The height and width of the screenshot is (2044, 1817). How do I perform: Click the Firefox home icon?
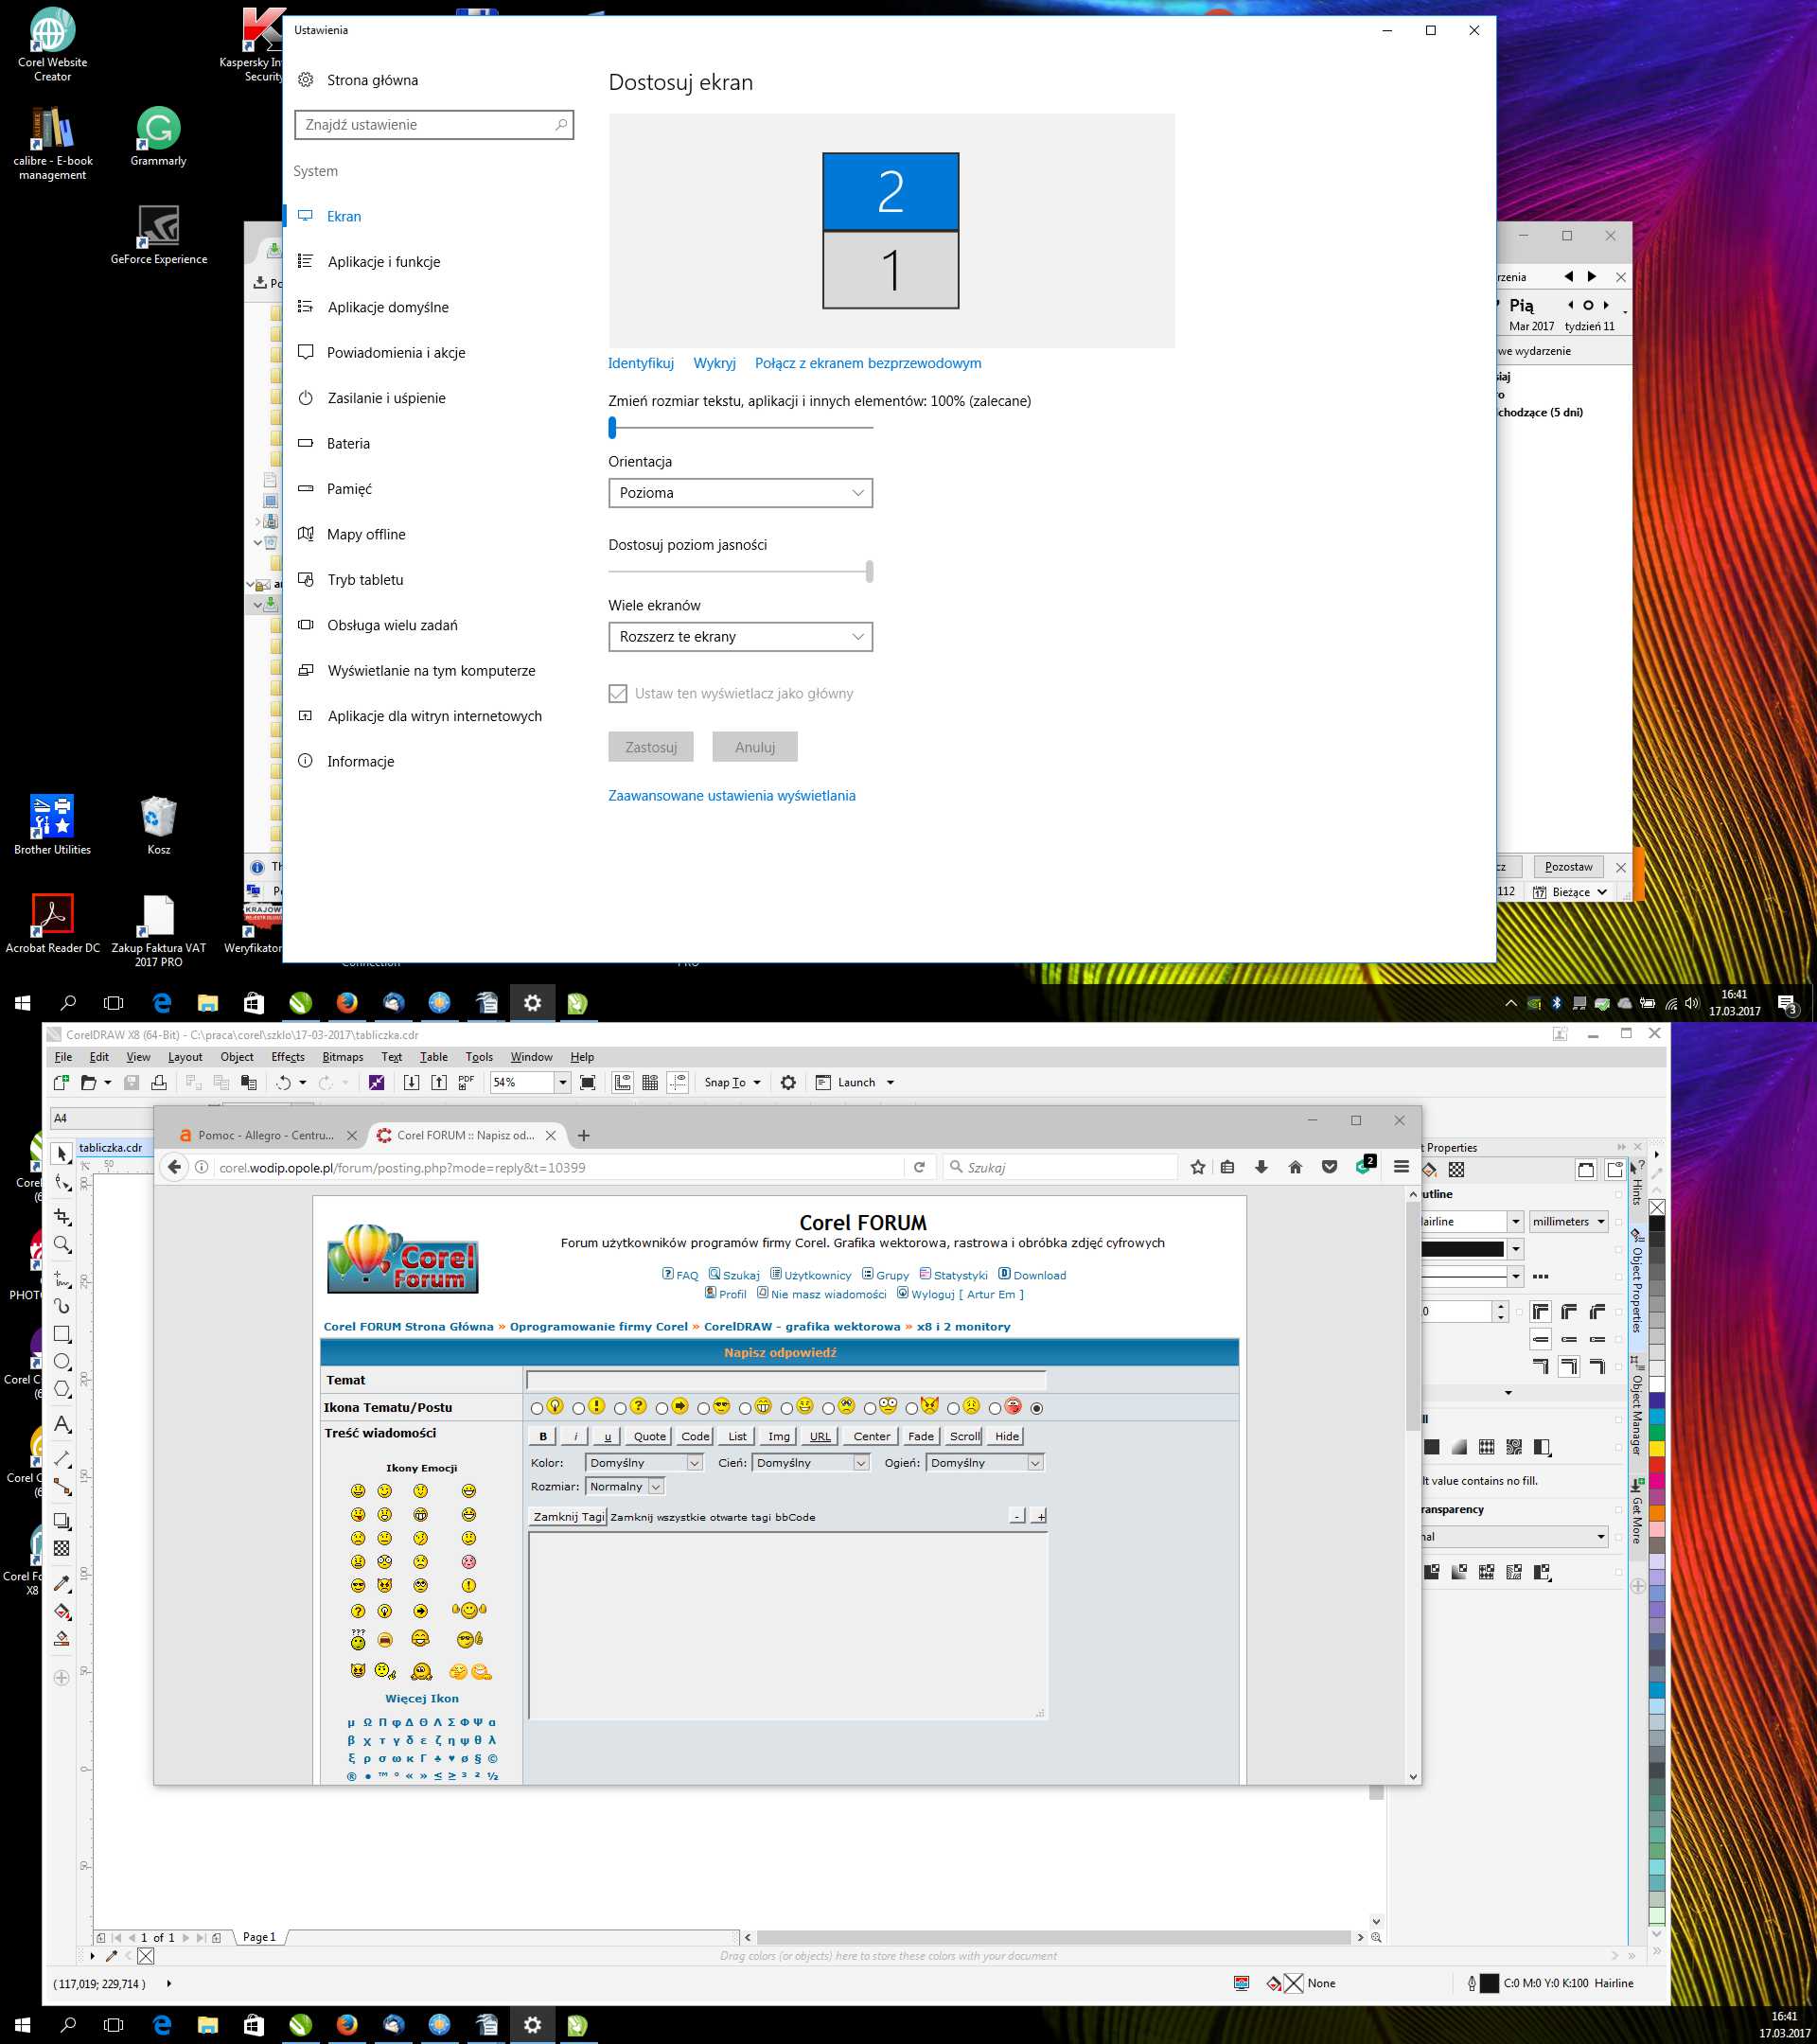[1295, 1167]
